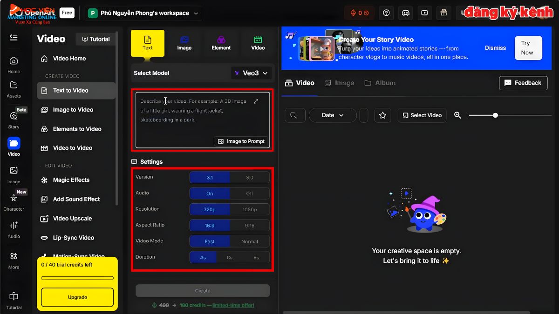This screenshot has height=314, width=559.
Task: Turn Audio off in Settings
Action: click(250, 193)
